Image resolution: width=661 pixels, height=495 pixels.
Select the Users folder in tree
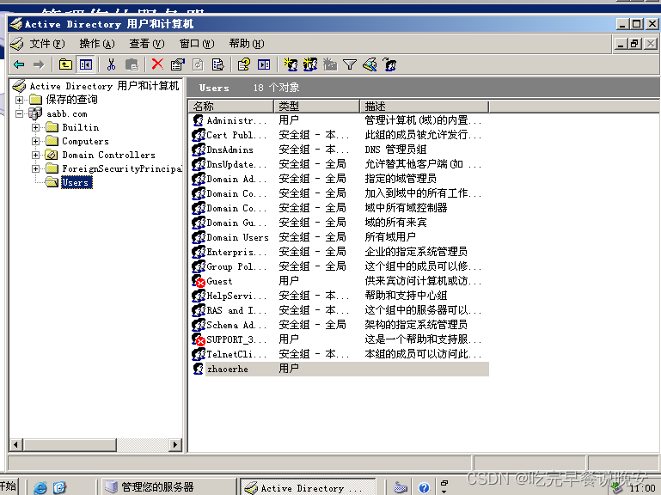(x=76, y=182)
